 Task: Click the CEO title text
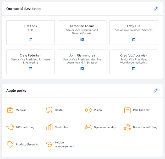pos(30,30)
